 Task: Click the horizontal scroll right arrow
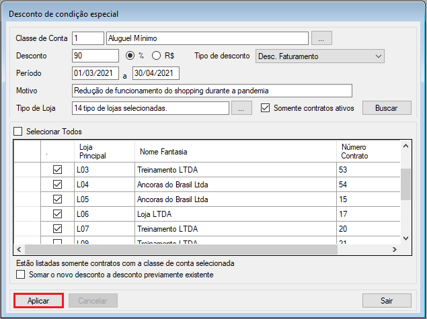pyautogui.click(x=395, y=249)
